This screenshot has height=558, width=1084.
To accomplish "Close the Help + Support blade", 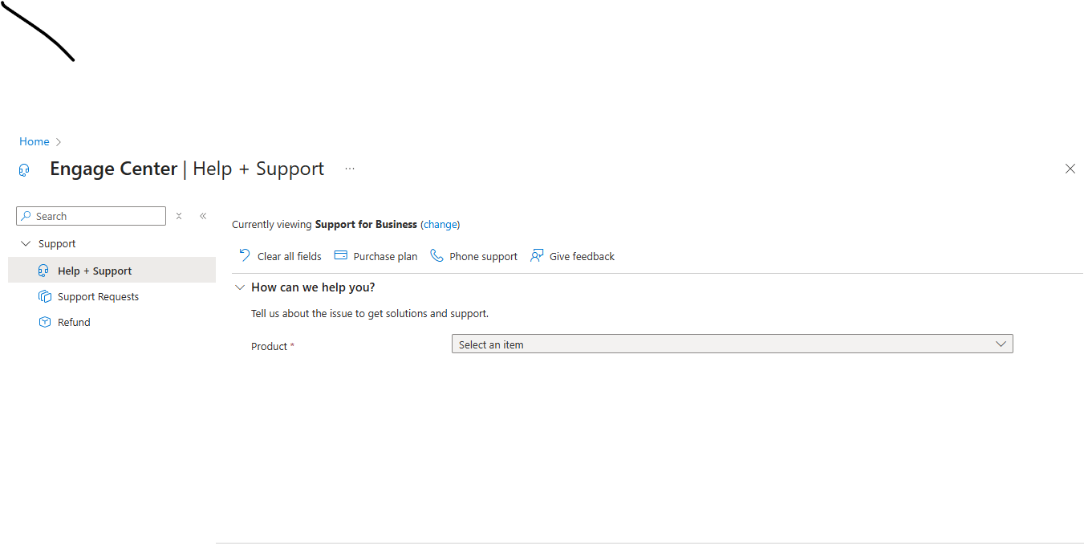I will 1070,169.
